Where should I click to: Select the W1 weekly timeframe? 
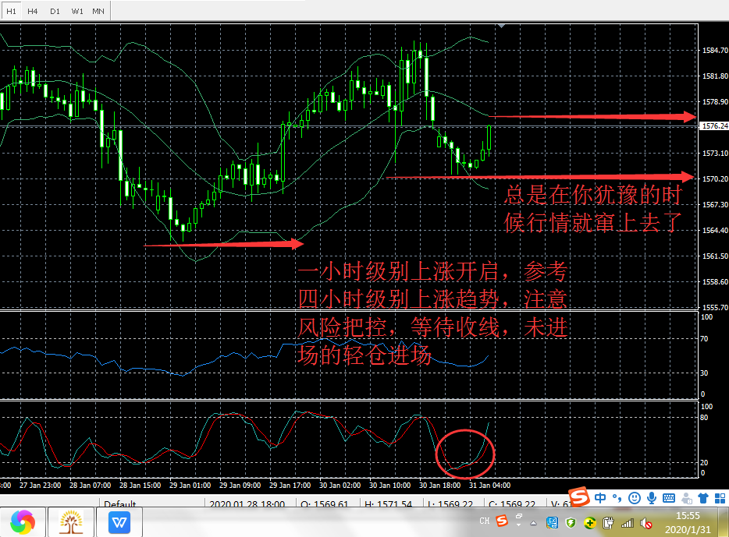click(77, 11)
